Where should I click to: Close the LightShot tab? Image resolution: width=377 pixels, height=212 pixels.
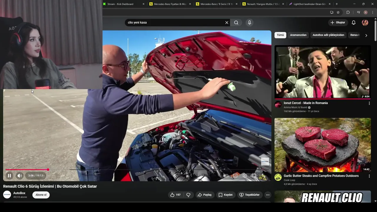tap(330, 4)
